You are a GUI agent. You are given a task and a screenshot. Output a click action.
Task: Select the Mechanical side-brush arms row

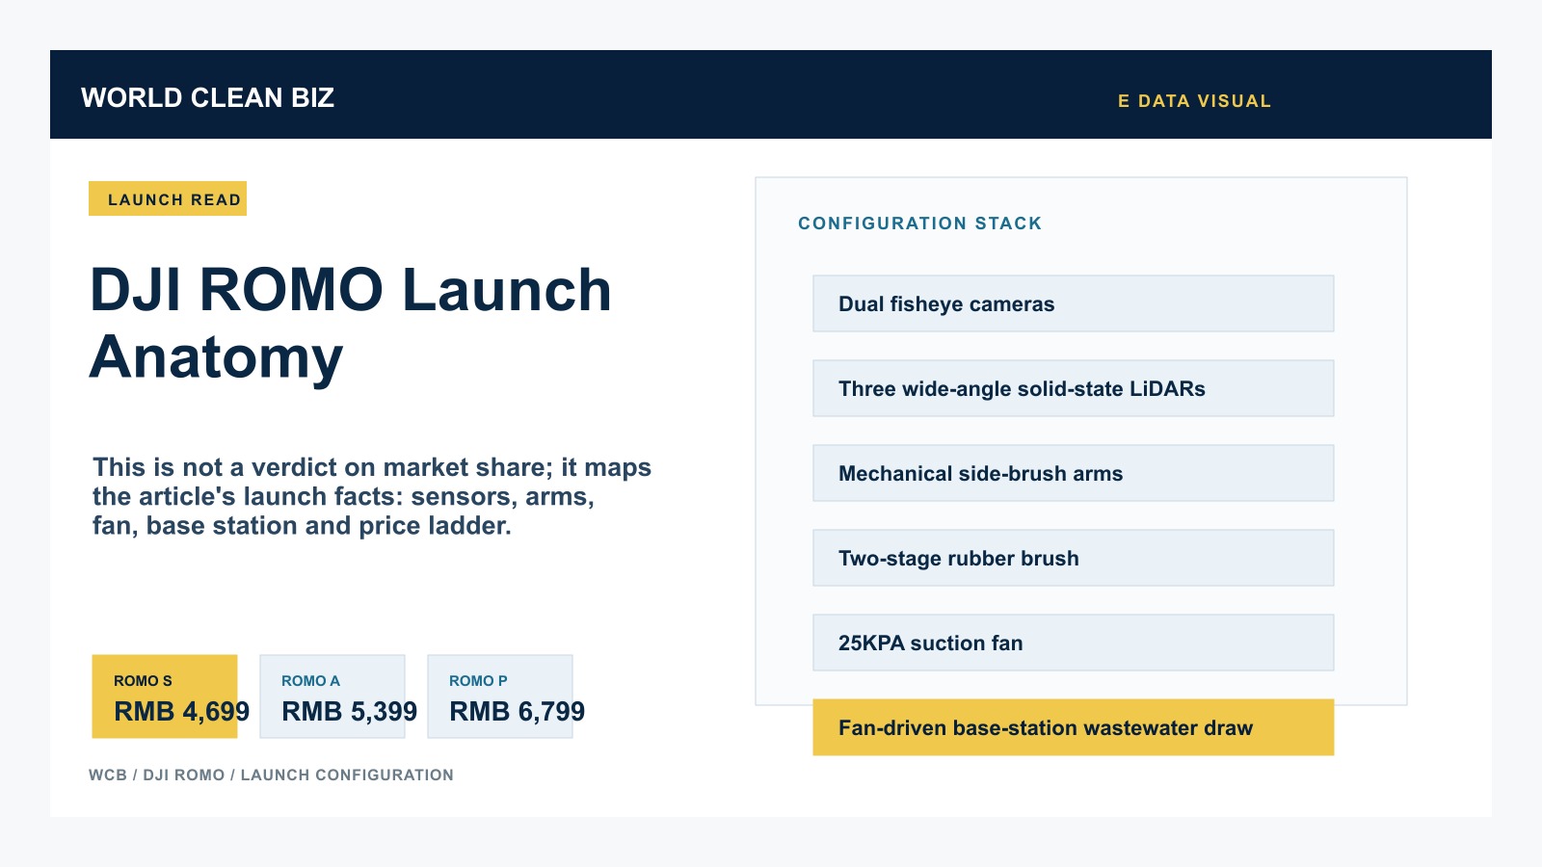coord(1074,473)
